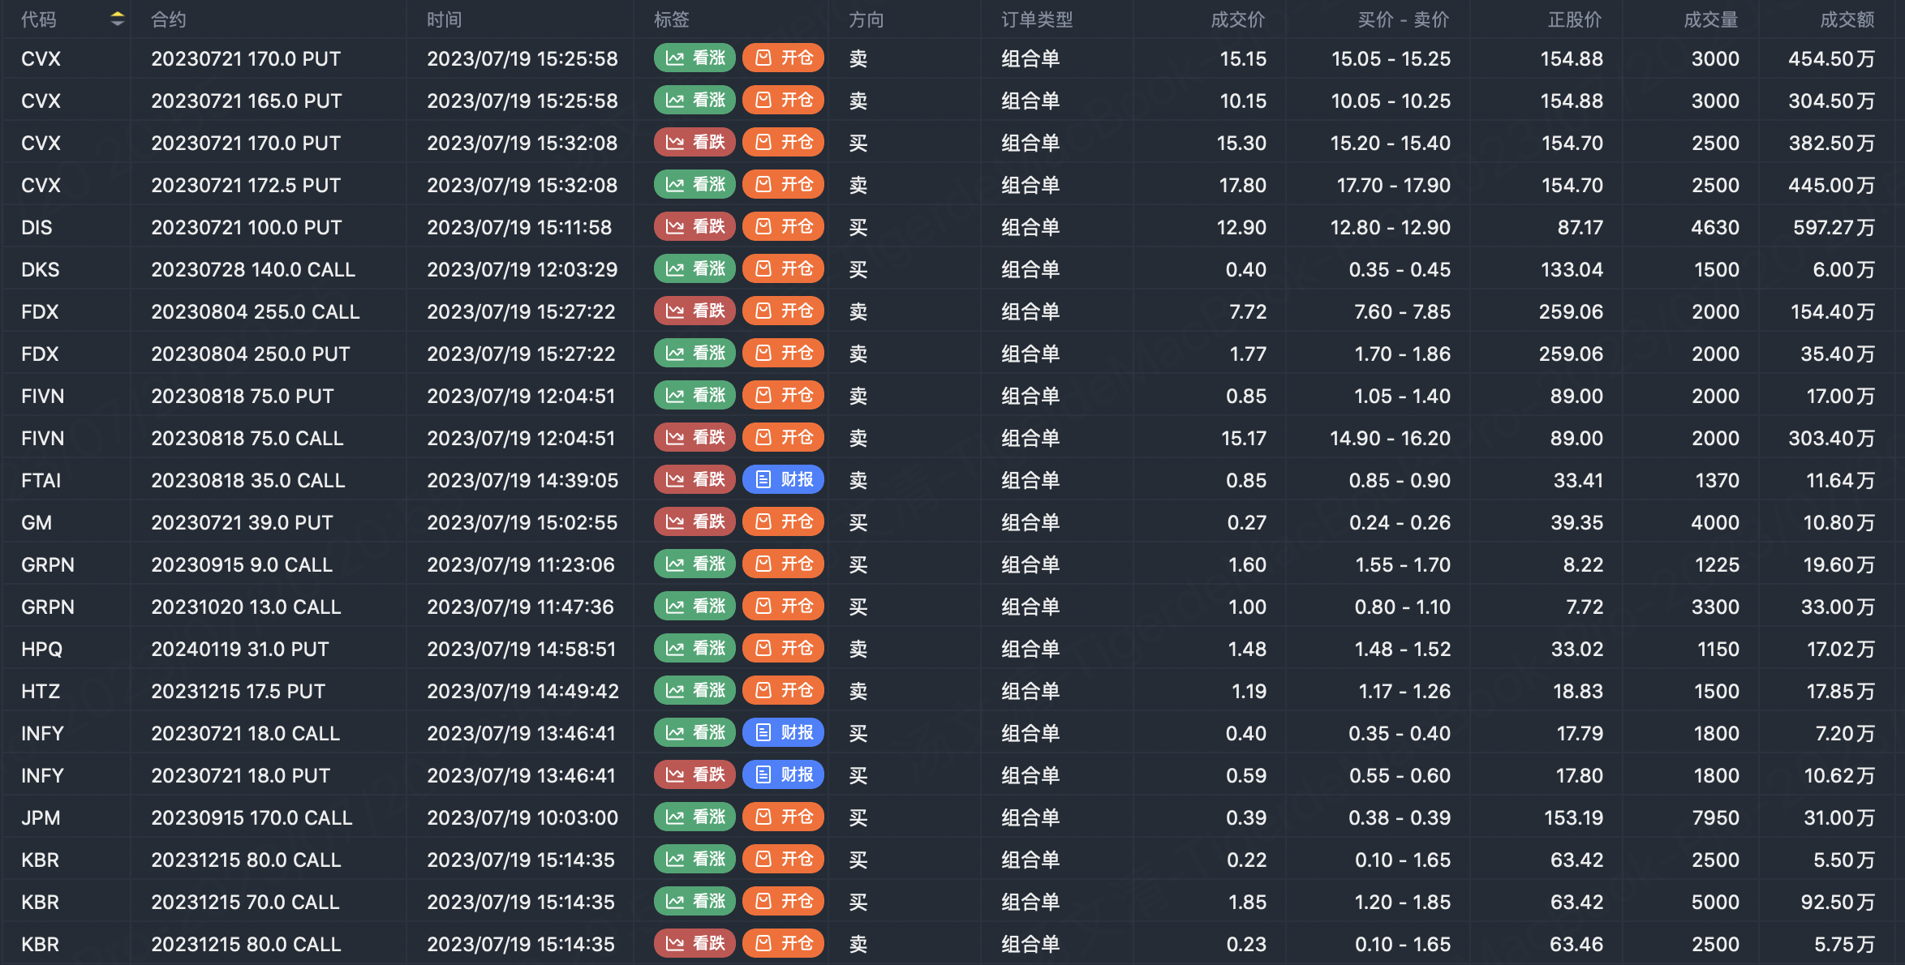This screenshot has width=1905, height=965.
Task: Sort by the 成交额 column header
Action: pyautogui.click(x=1847, y=19)
